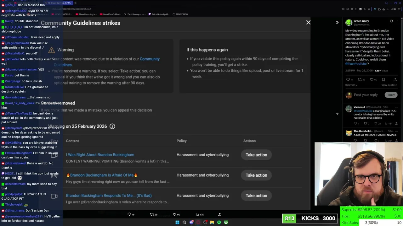Collapse the tweet sidebar with double chevron
Screen dimensions: 403x226
tap(337, 23)
